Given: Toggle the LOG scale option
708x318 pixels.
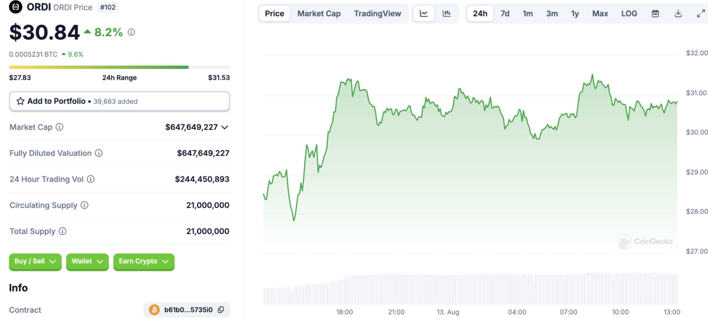Looking at the screenshot, I should (x=629, y=13).
